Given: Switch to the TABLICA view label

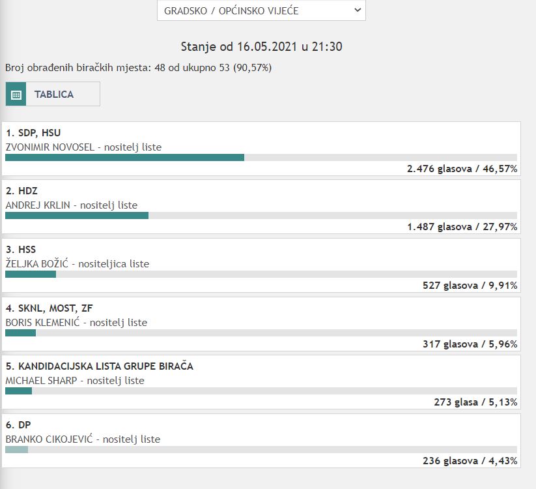Looking at the screenshot, I should pyautogui.click(x=54, y=94).
